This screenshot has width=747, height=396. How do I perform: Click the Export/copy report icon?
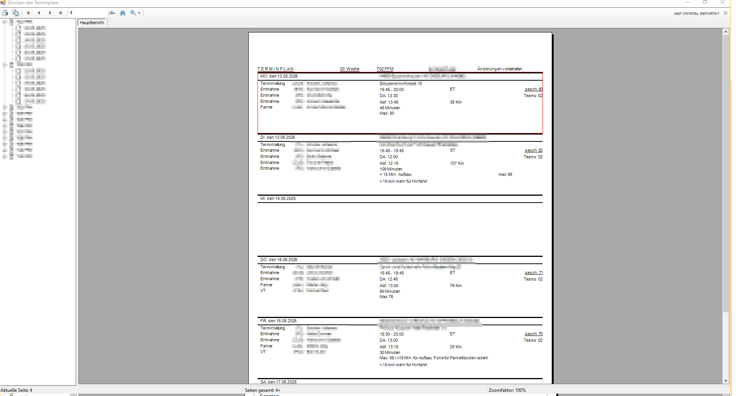click(16, 13)
